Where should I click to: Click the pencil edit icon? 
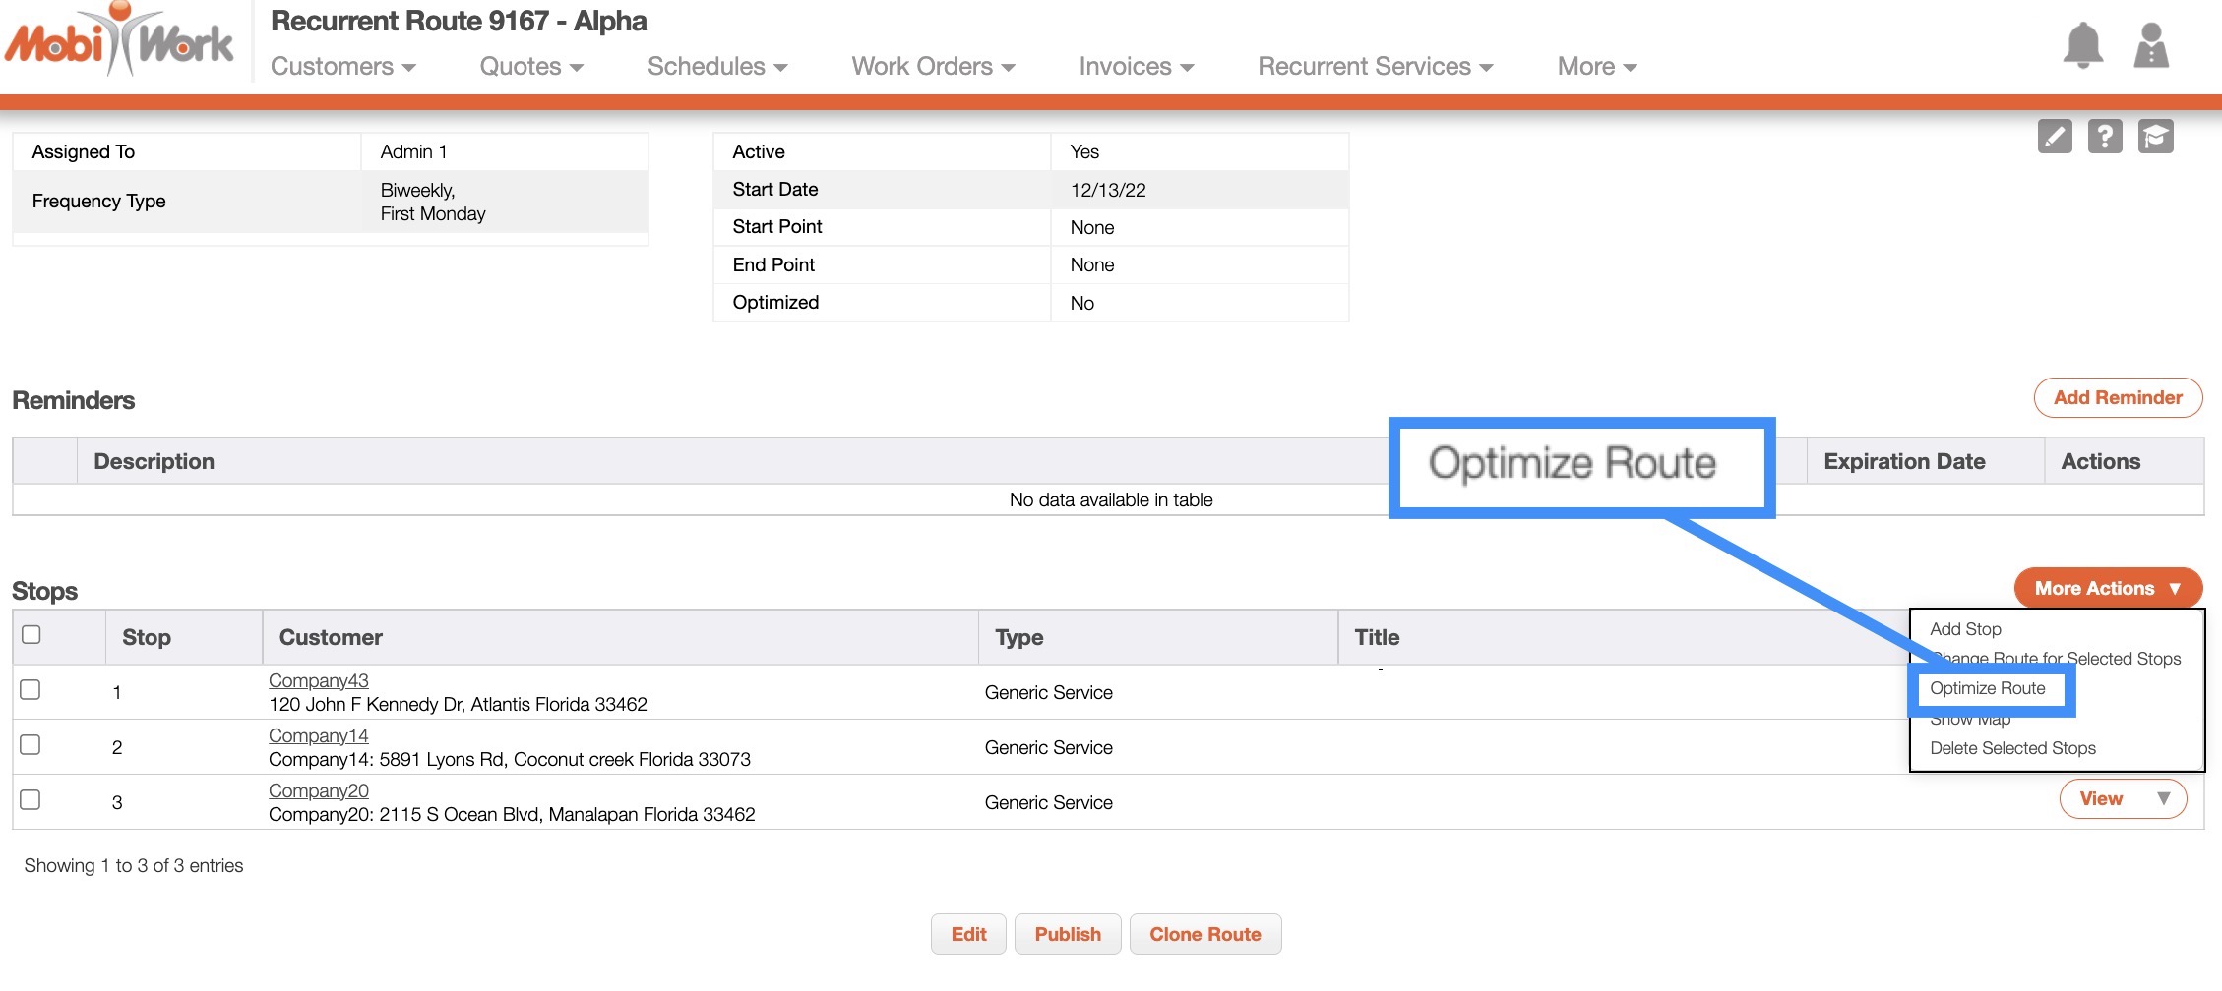2055,137
